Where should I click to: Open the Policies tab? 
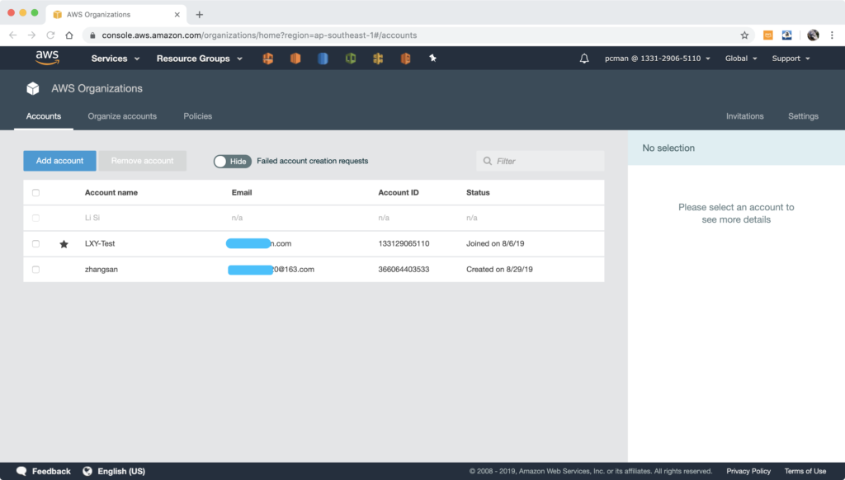point(198,115)
